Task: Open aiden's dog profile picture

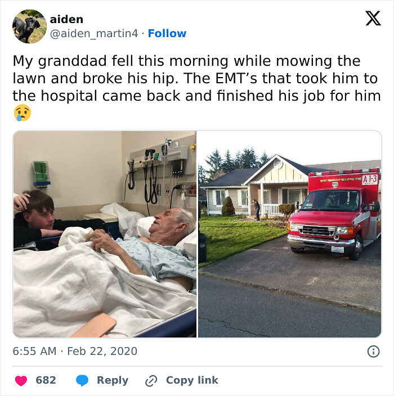Action: click(29, 26)
